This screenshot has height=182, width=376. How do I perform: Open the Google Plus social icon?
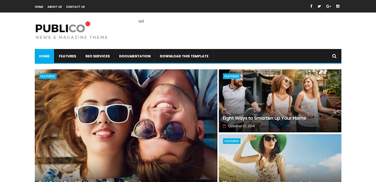pyautogui.click(x=328, y=6)
